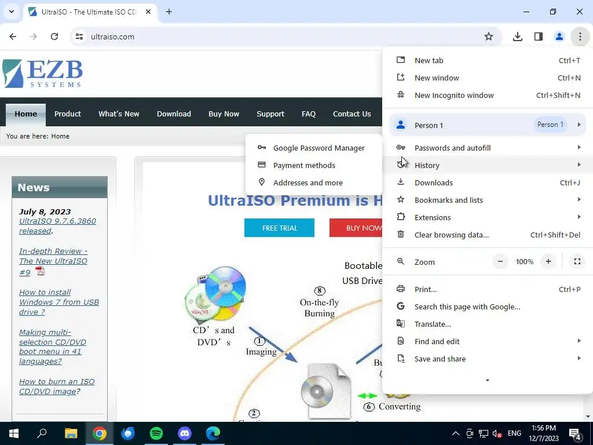593x445 pixels.
Task: Choose New window menu entry
Action: click(x=488, y=78)
